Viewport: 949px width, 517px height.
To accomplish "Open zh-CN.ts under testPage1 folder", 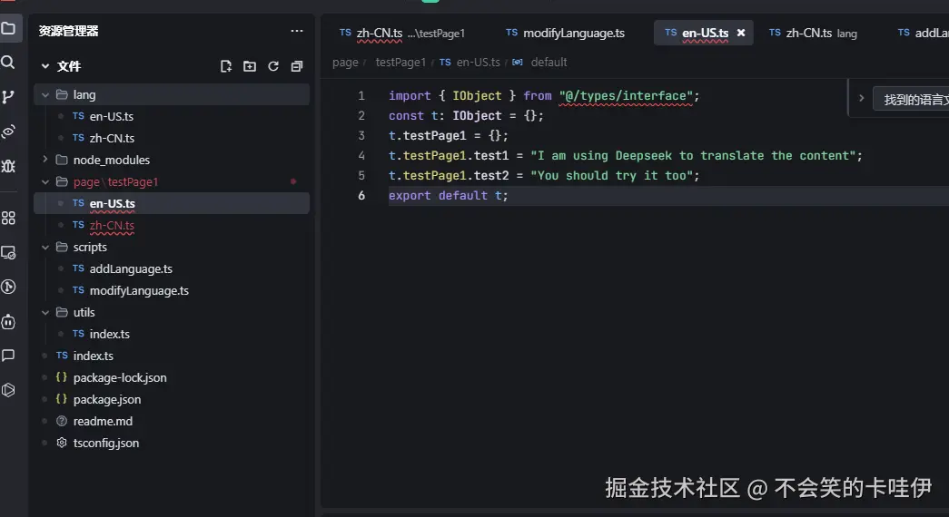I will coord(172,225).
